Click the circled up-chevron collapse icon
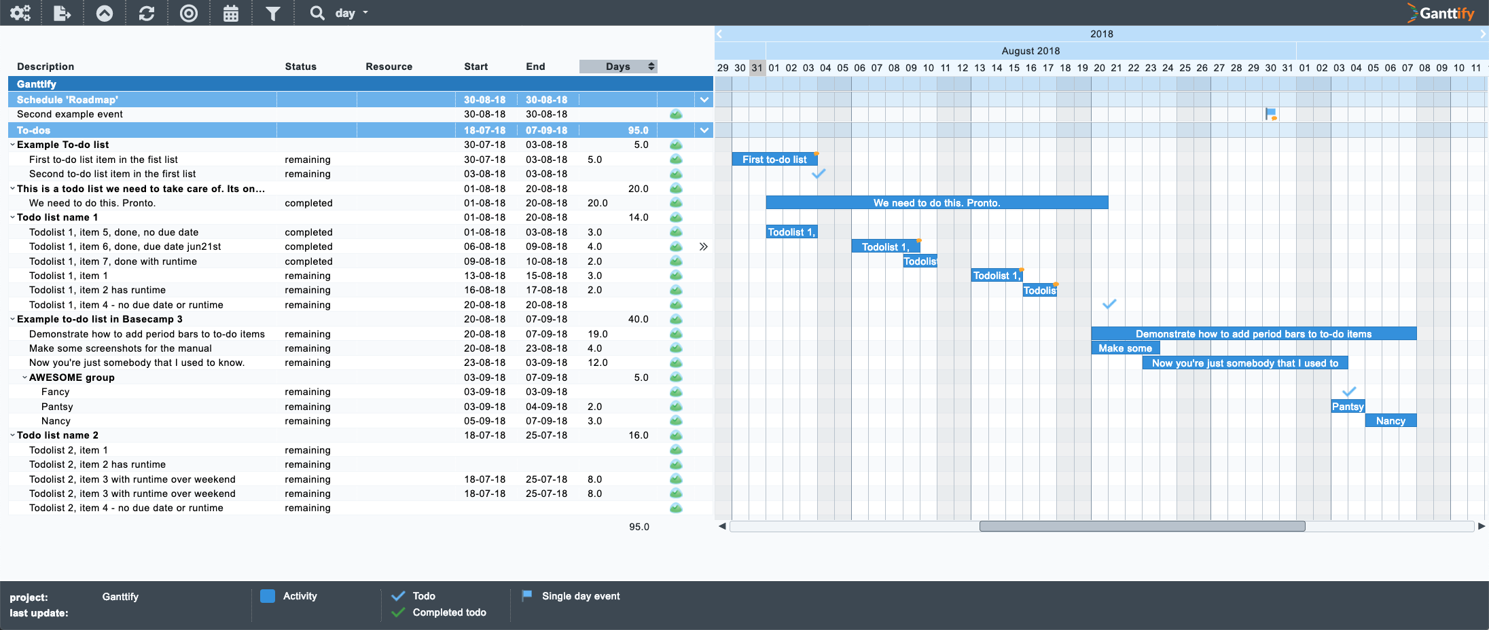Image resolution: width=1489 pixels, height=630 pixels. click(x=105, y=13)
